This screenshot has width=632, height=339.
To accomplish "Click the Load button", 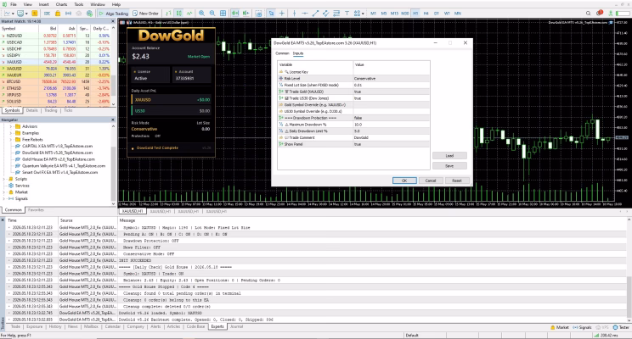I will (x=449, y=156).
